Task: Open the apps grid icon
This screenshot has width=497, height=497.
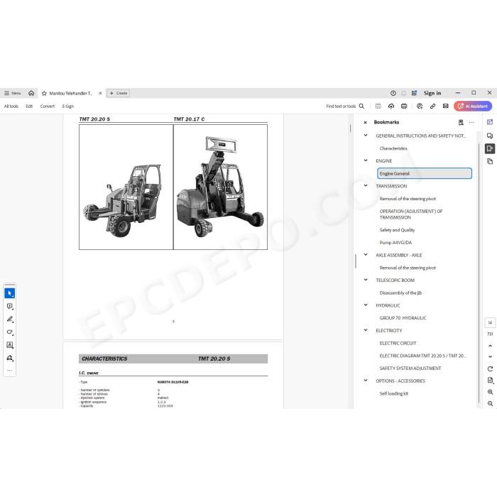Action: pyautogui.click(x=414, y=93)
